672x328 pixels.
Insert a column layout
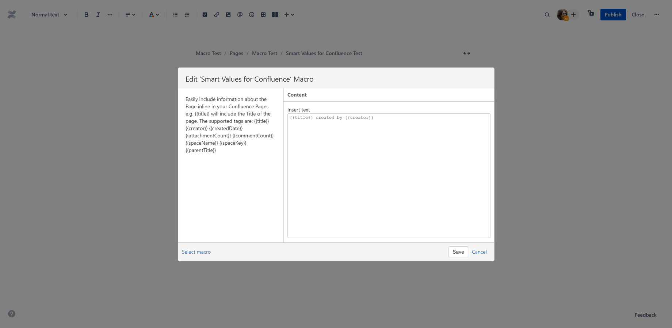275,15
